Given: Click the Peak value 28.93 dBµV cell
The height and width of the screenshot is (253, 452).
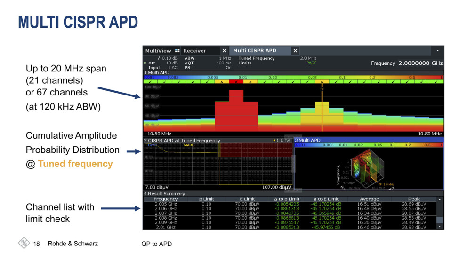Looking at the screenshot, I should pyautogui.click(x=414, y=227).
